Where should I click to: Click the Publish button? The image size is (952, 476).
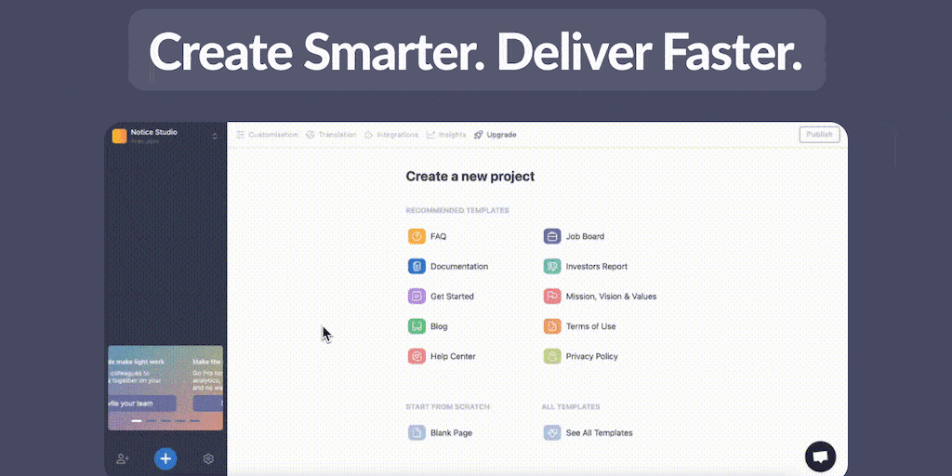click(x=820, y=135)
